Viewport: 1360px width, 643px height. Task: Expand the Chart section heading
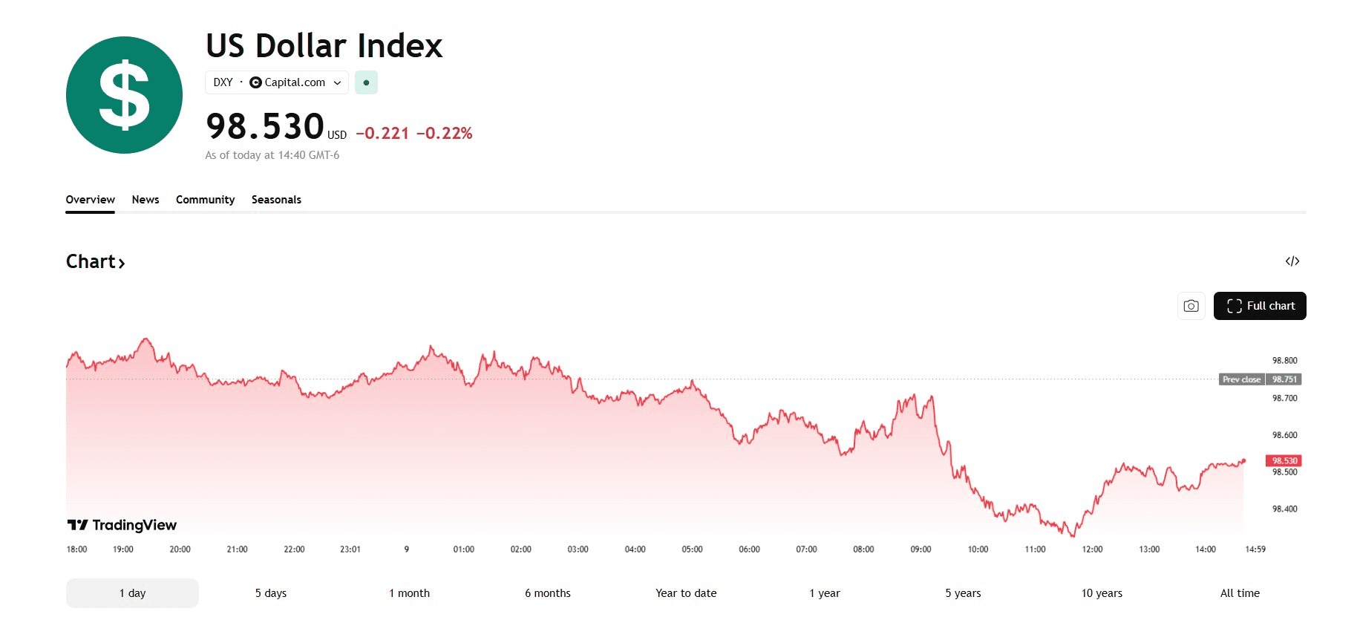point(95,261)
